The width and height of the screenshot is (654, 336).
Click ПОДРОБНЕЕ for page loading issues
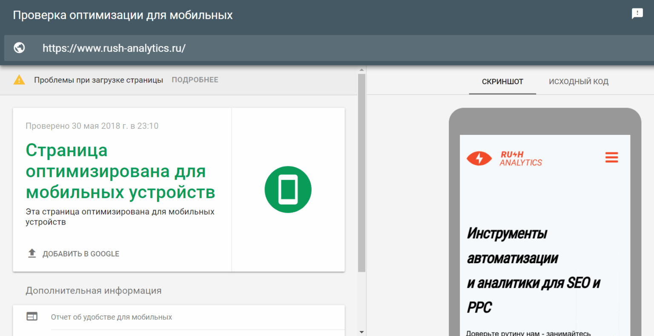[x=195, y=80]
